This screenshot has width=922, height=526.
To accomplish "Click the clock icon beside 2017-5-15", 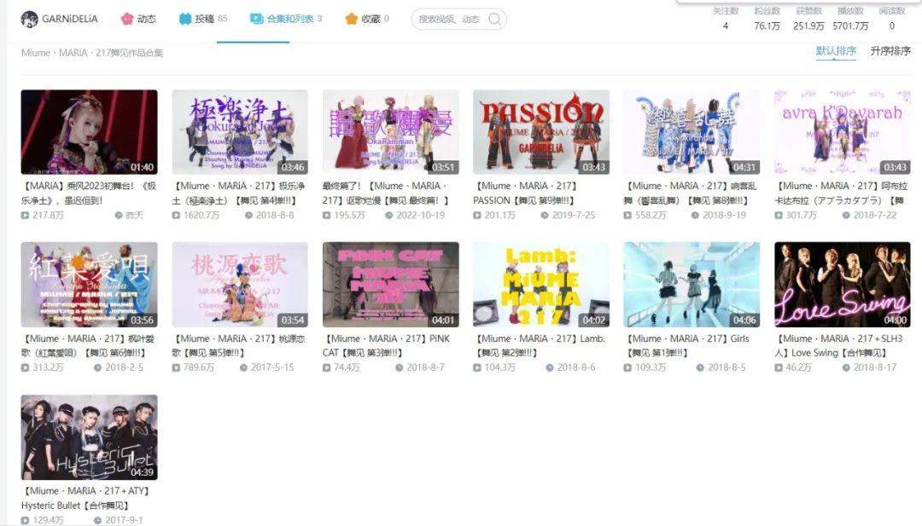I will pyautogui.click(x=243, y=367).
